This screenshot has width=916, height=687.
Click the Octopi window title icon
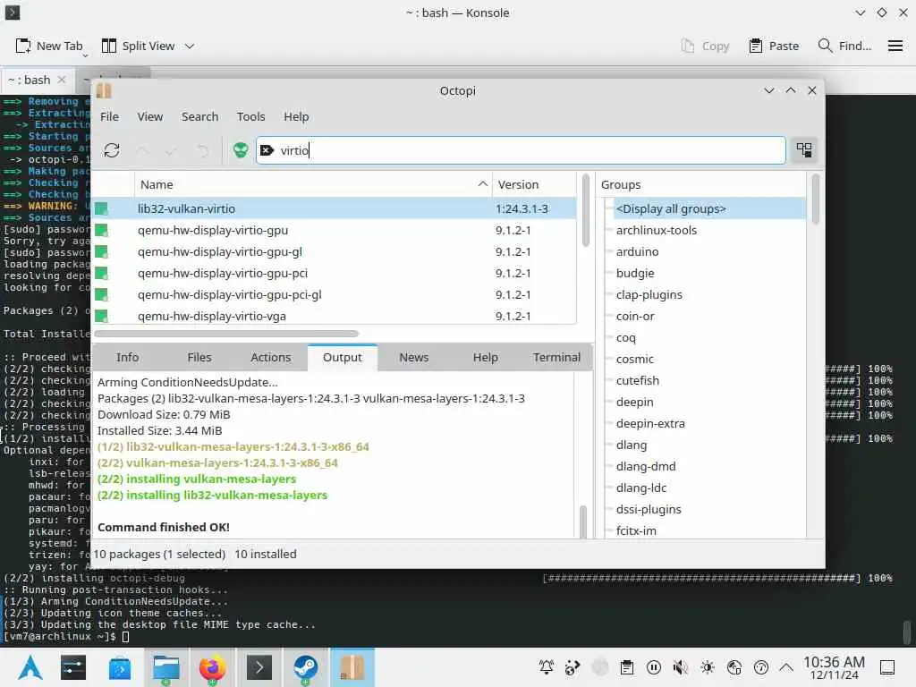point(104,90)
